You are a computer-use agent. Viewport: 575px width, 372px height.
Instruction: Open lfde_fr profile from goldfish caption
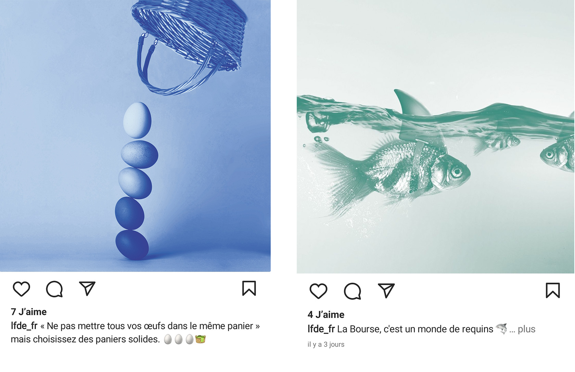point(321,329)
